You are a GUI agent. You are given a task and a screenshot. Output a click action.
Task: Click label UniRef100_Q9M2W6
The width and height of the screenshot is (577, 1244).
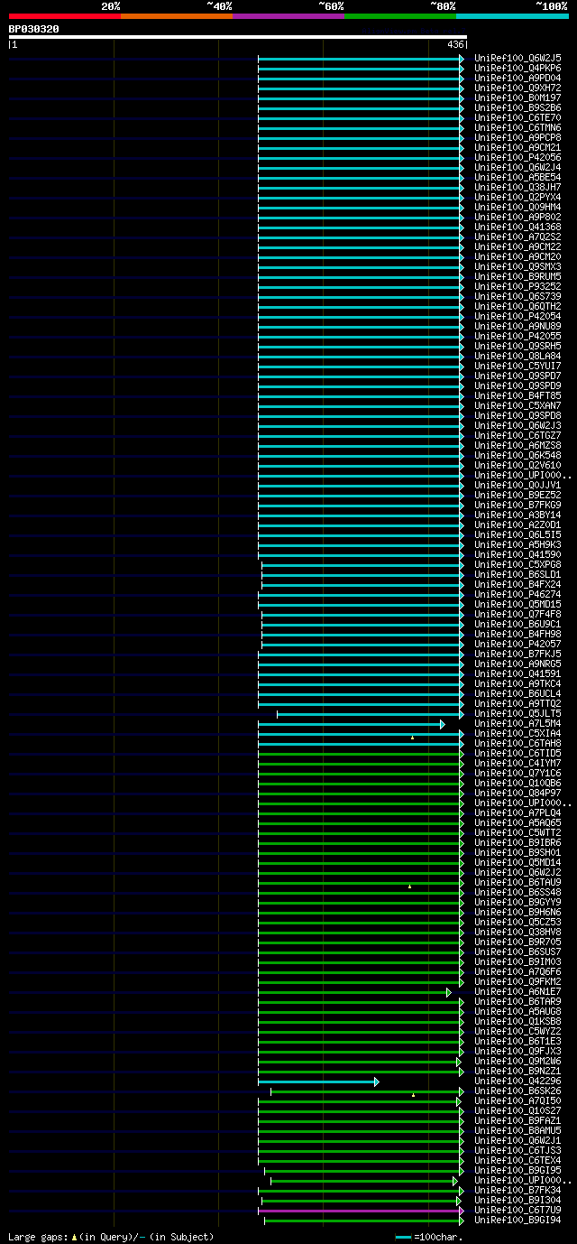point(517,1061)
